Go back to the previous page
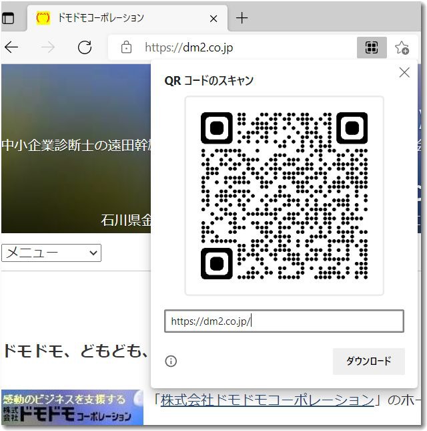The height and width of the screenshot is (431, 427). [x=11, y=47]
